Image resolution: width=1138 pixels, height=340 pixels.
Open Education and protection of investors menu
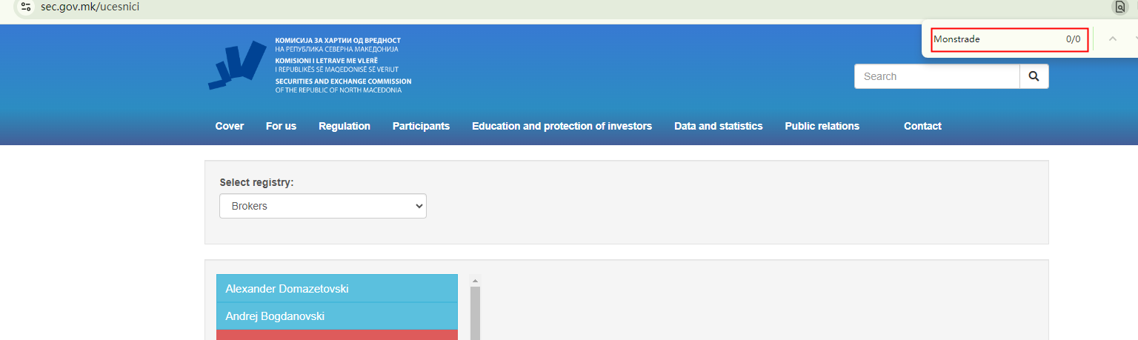point(562,126)
